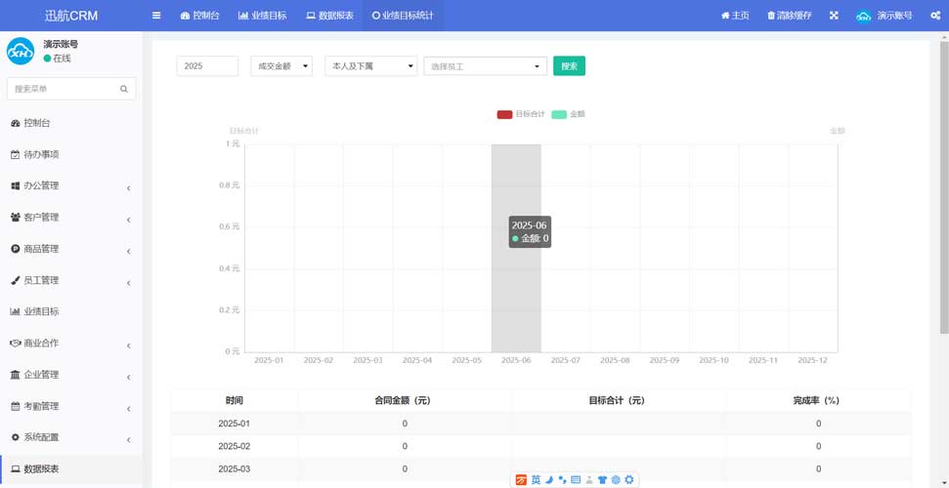Open 待办事项 in the sidebar
949x488 pixels.
pos(41,154)
